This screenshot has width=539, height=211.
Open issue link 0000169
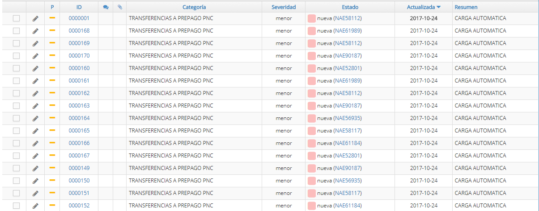coord(79,43)
